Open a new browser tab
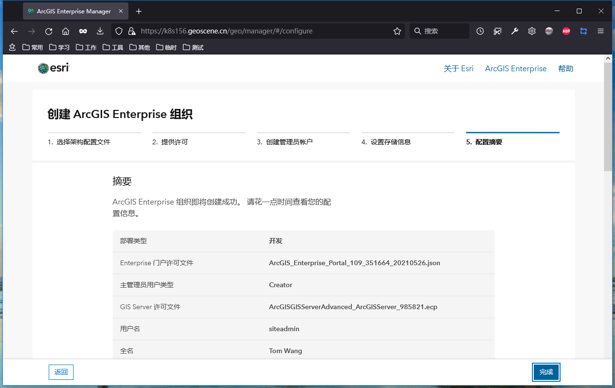The image size is (615, 388). (138, 11)
